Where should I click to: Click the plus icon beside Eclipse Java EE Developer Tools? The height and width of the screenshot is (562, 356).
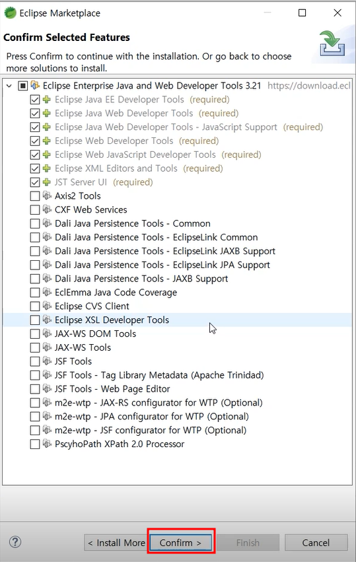click(x=47, y=99)
